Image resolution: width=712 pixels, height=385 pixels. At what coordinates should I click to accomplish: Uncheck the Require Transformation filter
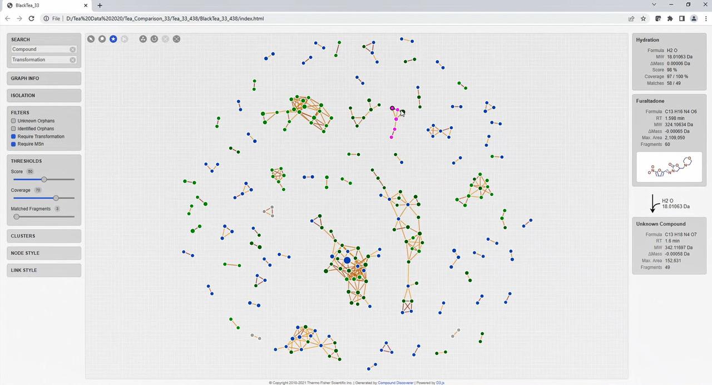tap(14, 136)
